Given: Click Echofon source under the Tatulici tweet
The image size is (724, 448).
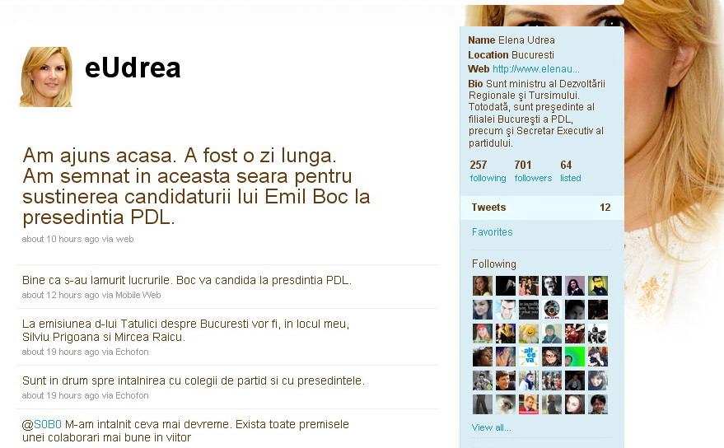Looking at the screenshot, I should pyautogui.click(x=132, y=352).
